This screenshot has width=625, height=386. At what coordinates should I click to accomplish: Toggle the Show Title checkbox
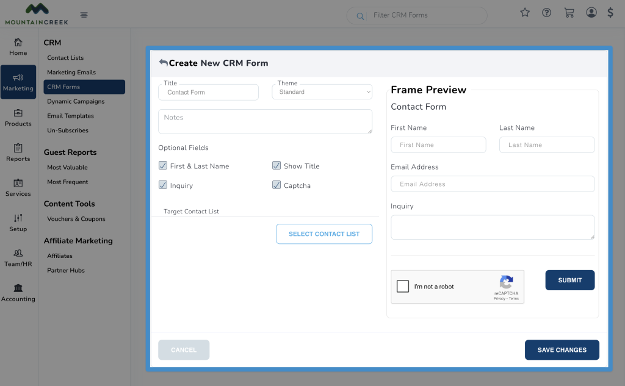click(276, 165)
